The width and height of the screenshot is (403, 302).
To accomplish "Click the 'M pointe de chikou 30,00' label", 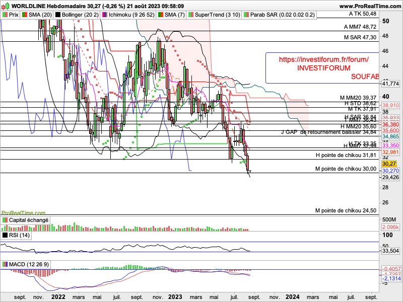I will 346,169.
